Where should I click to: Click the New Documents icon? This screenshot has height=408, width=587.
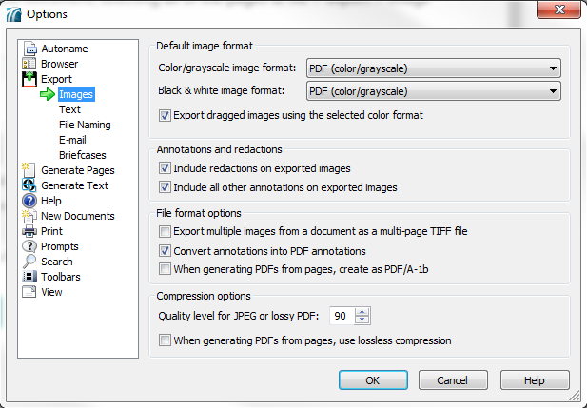click(x=29, y=216)
